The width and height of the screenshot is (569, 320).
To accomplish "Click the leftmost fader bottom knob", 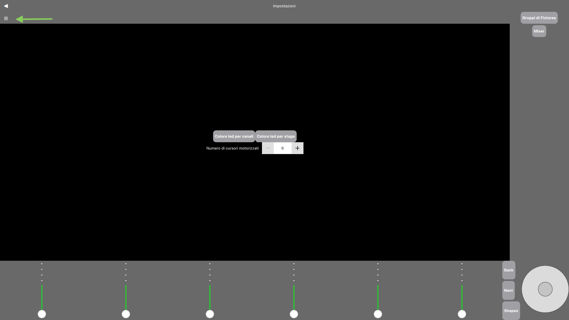I will click(42, 314).
